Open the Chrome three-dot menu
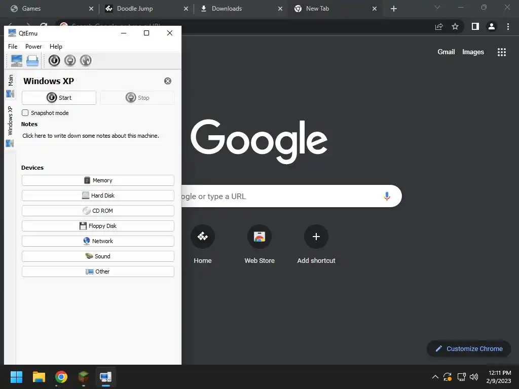519x389 pixels. 508,26
